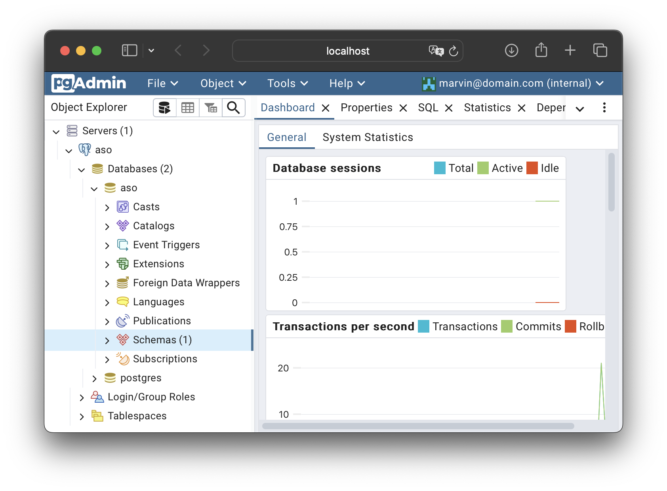Click the View Data table icon
The image size is (667, 491).
coord(187,108)
